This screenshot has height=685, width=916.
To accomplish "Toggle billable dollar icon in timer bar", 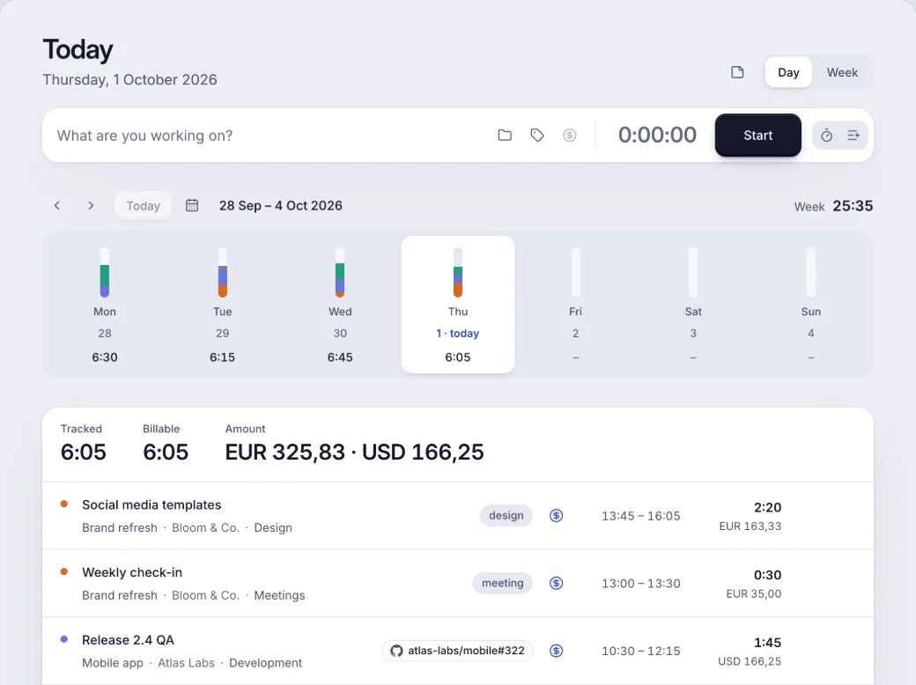I will pos(570,136).
